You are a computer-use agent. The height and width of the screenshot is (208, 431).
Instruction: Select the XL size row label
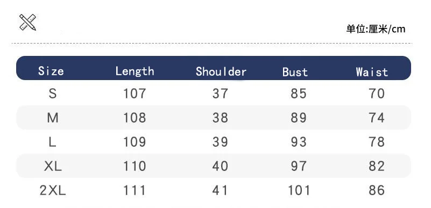point(53,166)
